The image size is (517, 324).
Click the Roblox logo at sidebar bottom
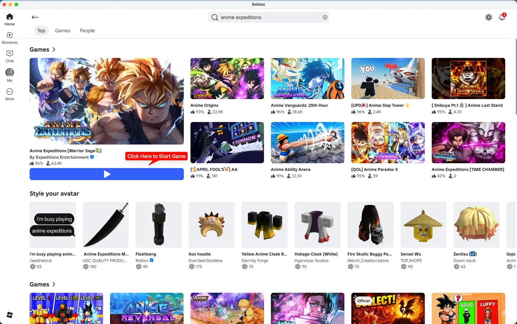coord(10,315)
